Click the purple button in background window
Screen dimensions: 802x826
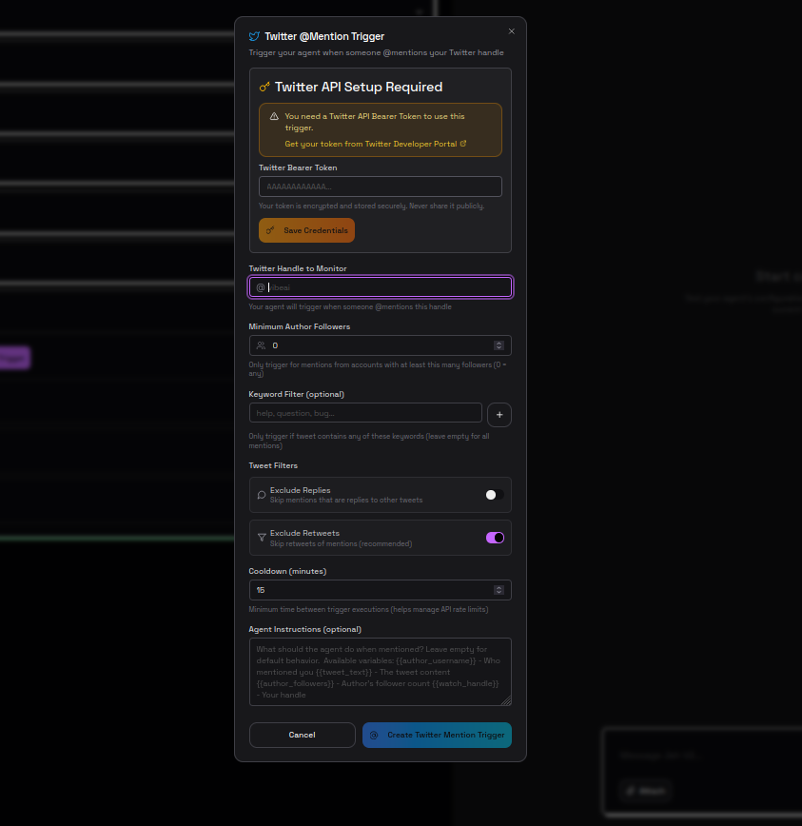(x=14, y=358)
